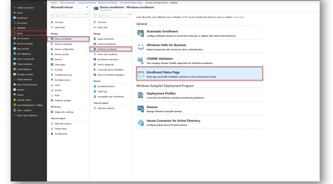Click the CNAME Validation icon
This screenshot has width=333, height=184.
point(141,60)
